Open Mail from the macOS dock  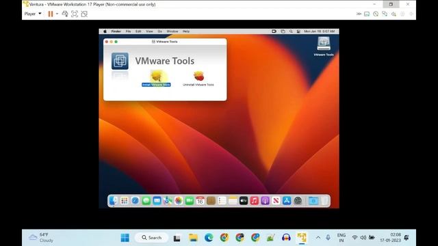[157, 200]
